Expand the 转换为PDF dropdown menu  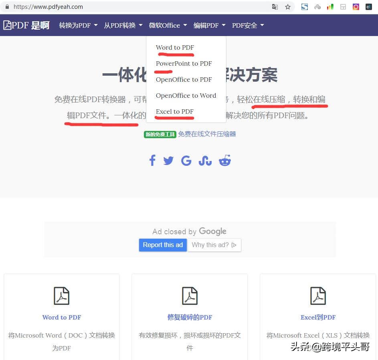point(78,25)
